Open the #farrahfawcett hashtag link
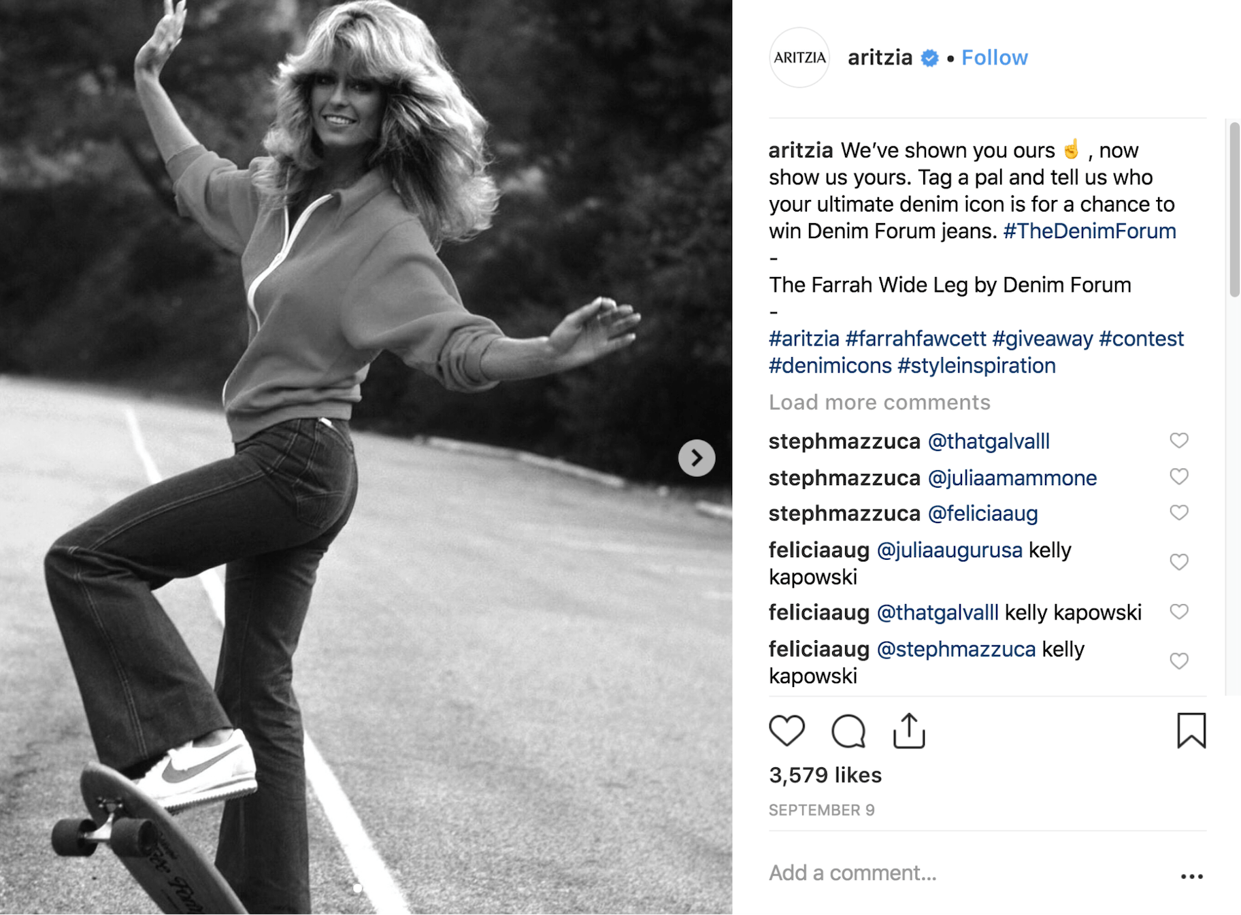 pyautogui.click(x=916, y=338)
